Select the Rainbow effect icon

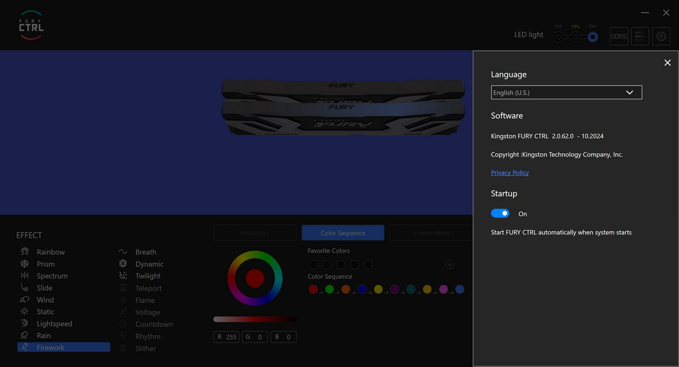tap(24, 251)
